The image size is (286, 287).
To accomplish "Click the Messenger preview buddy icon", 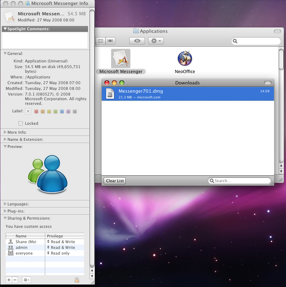I will coord(48,174).
